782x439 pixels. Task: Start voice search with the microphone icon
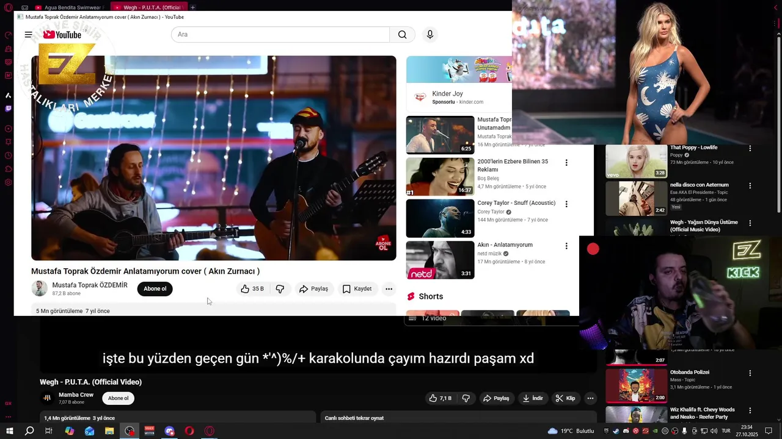pos(430,35)
